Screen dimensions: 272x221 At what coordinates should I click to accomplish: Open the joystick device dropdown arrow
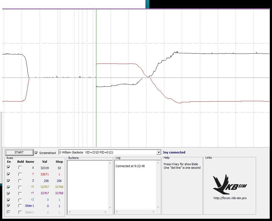(158, 152)
